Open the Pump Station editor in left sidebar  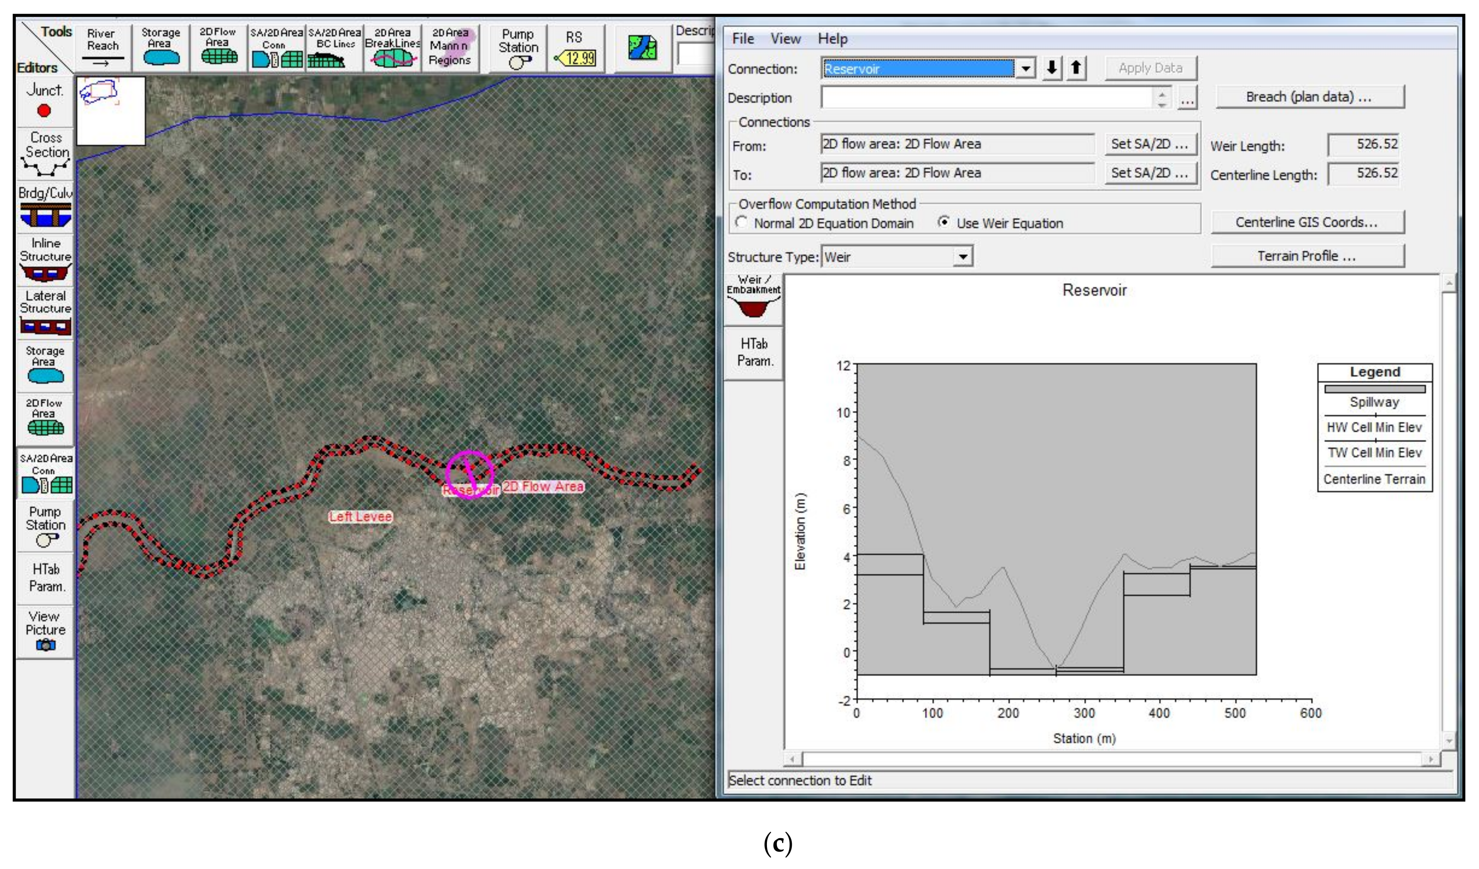pyautogui.click(x=45, y=526)
